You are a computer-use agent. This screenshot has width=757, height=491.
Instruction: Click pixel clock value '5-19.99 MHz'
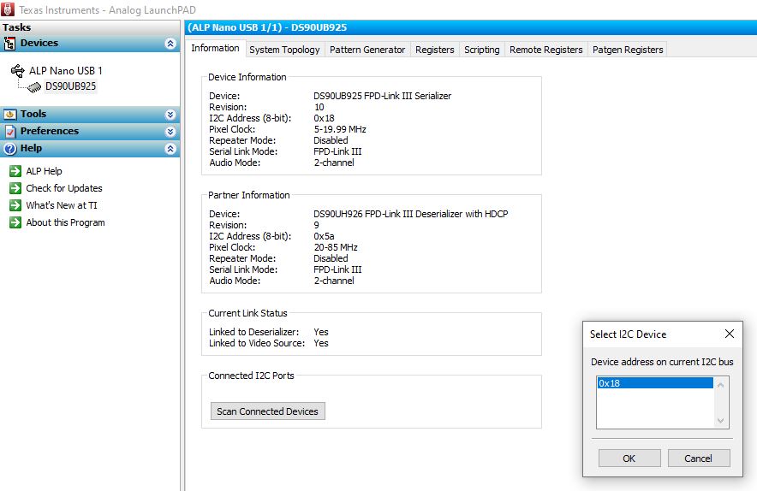[x=340, y=129]
